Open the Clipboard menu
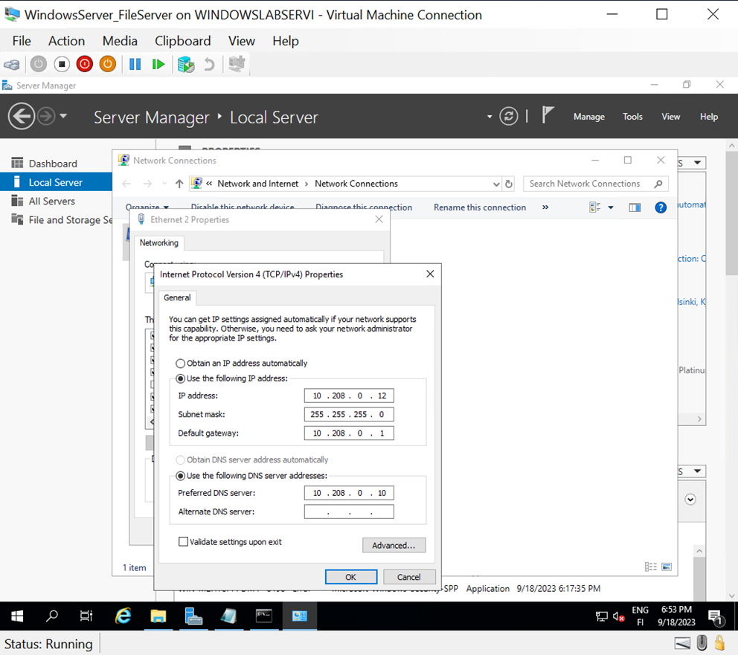The width and height of the screenshot is (738, 655). point(182,41)
